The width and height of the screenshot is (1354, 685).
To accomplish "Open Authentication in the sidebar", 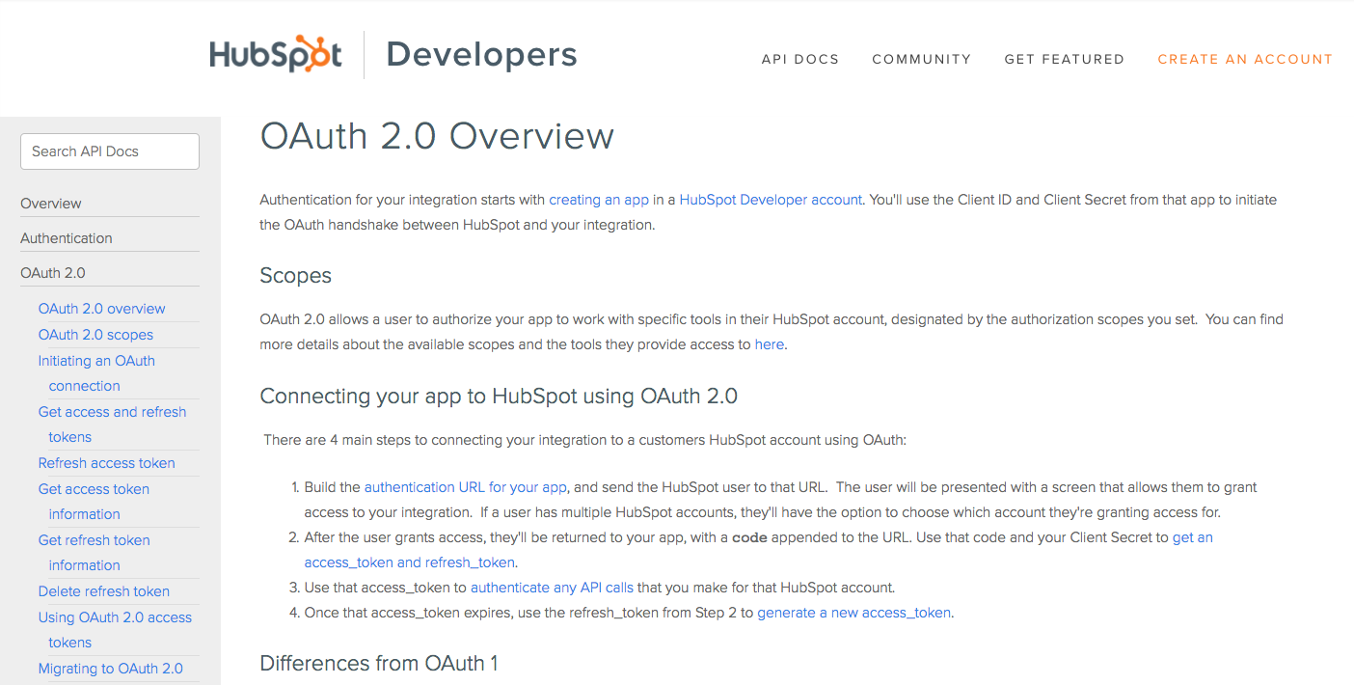I will tap(67, 238).
